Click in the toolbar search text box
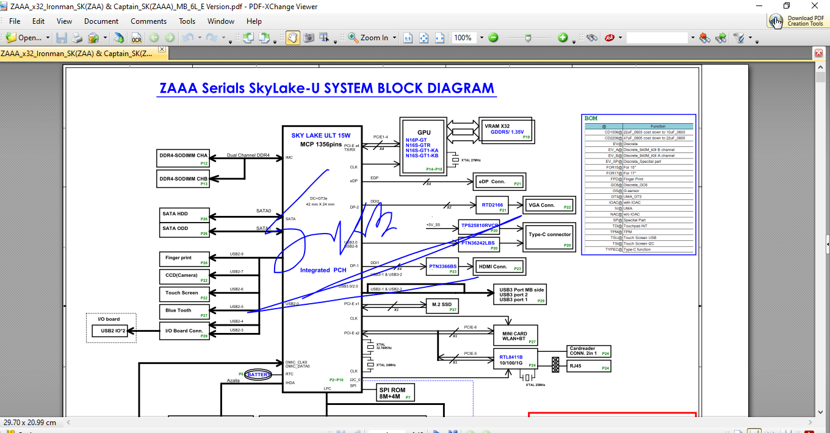830x433 pixels. click(657, 38)
